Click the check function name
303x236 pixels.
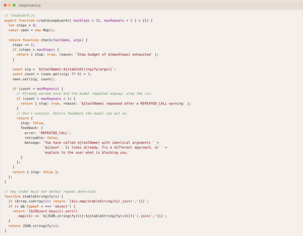46,40
